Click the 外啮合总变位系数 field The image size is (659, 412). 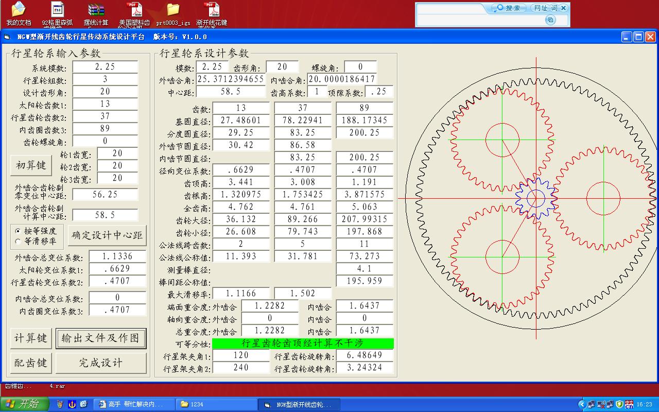(x=117, y=256)
